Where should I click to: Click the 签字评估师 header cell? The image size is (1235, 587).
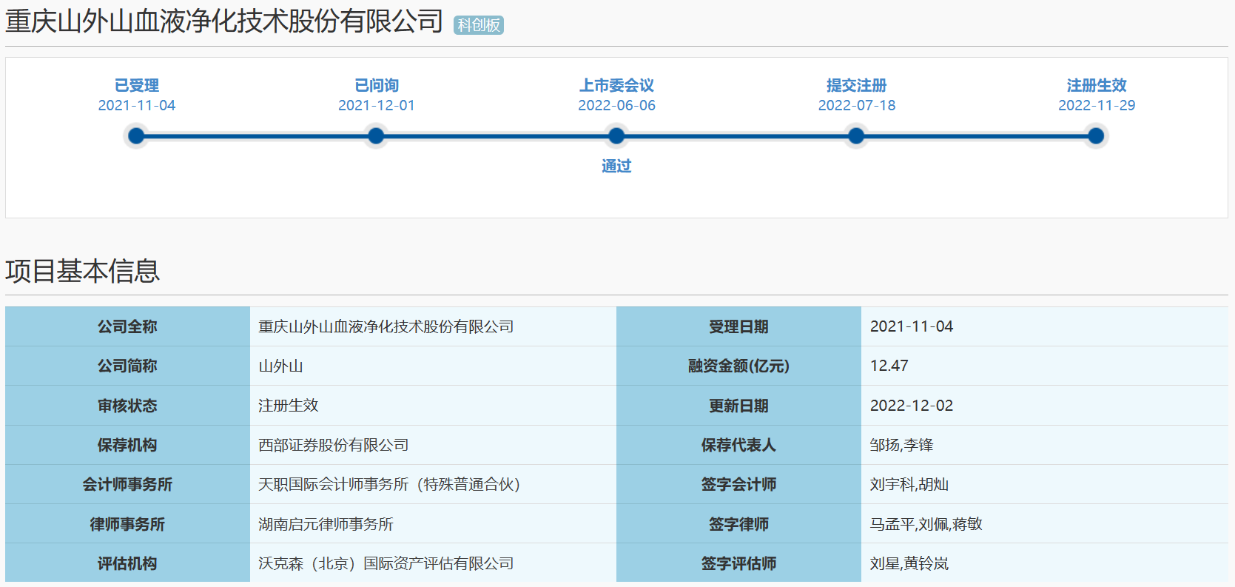pyautogui.click(x=738, y=563)
